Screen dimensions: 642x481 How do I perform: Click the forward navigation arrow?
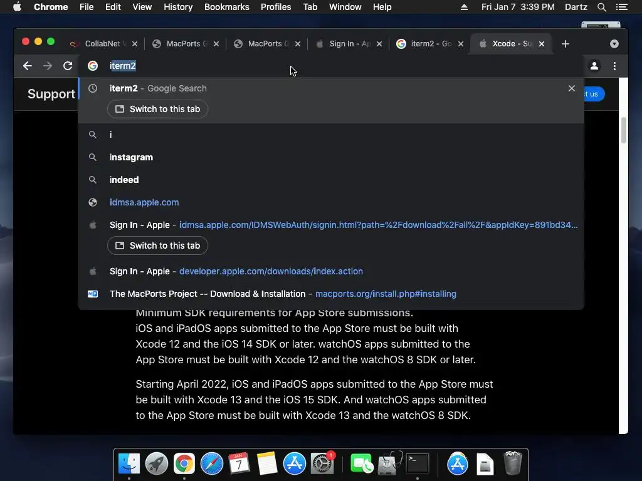(x=48, y=66)
